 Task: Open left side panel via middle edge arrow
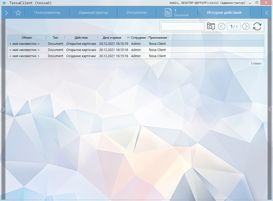3,109
